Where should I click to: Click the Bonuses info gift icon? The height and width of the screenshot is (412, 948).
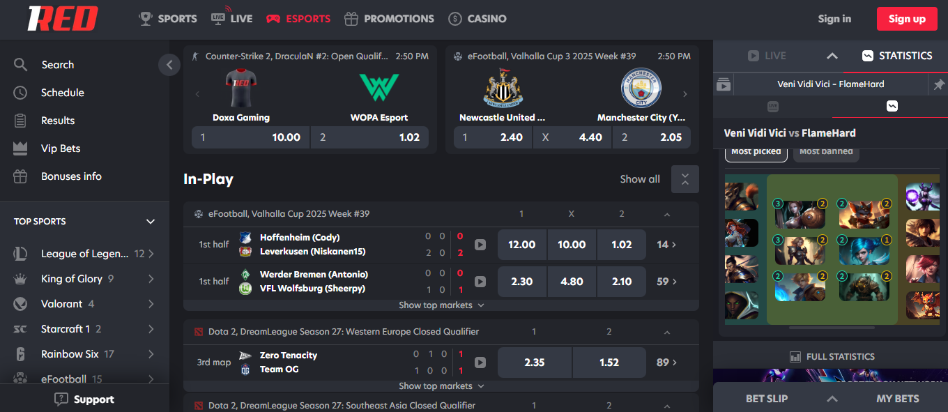point(20,176)
